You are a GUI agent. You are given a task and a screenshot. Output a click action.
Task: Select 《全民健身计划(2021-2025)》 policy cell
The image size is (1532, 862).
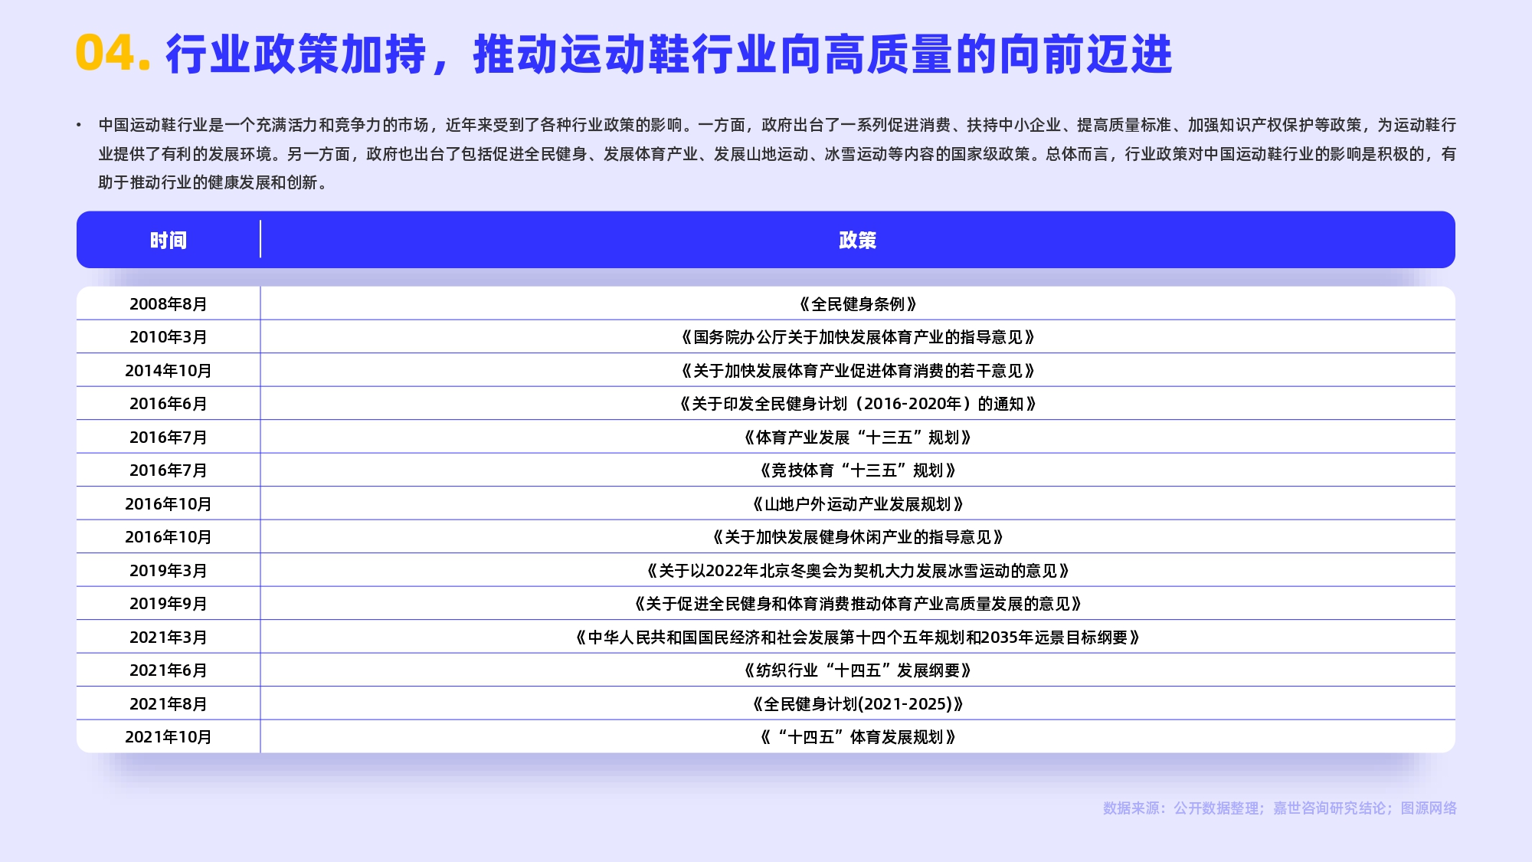tap(857, 704)
